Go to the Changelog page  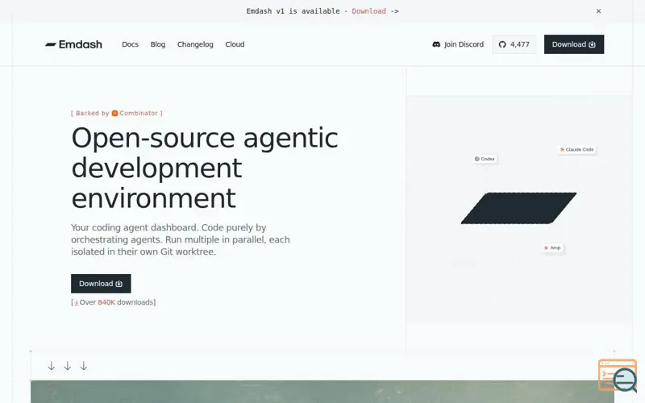pyautogui.click(x=195, y=44)
